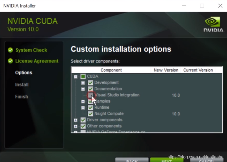Click the Finish step
The image size is (227, 162).
point(22,97)
